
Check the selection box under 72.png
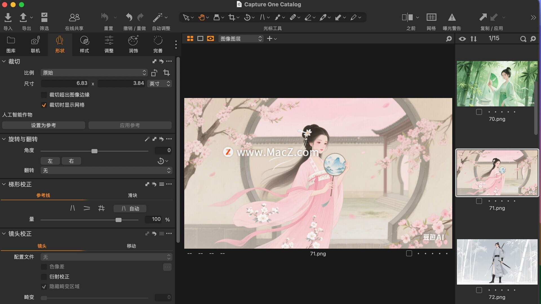pos(479,290)
